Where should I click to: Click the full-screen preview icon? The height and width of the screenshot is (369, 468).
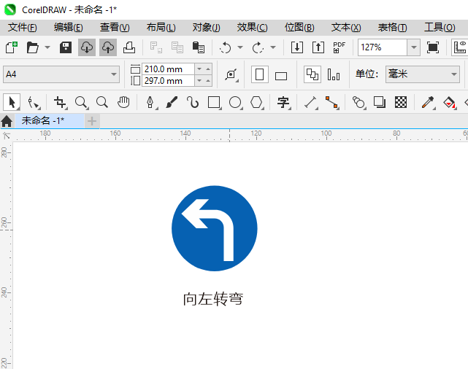433,47
